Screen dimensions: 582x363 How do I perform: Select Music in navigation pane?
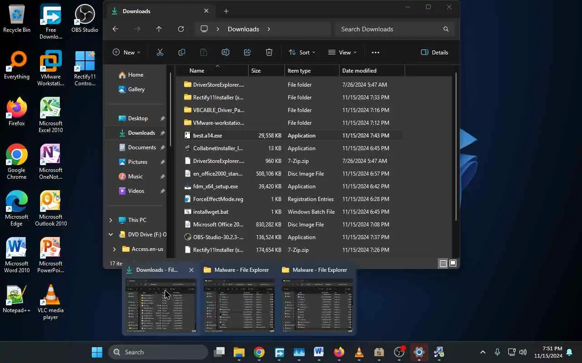point(135,177)
